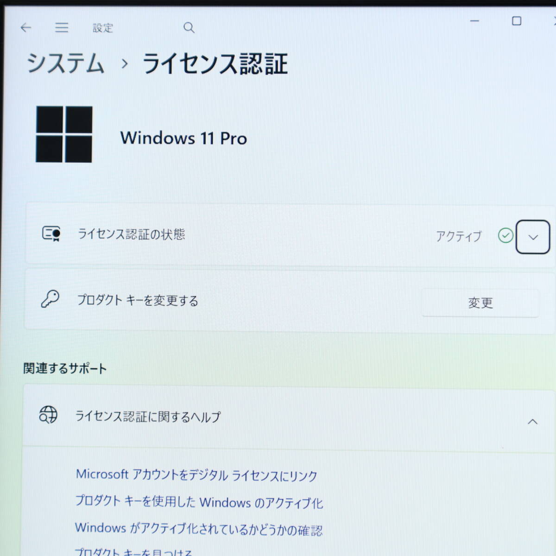The image size is (556, 556).
Task: Click the ライセンス認証 breadcrumb title
Action: coord(215,63)
